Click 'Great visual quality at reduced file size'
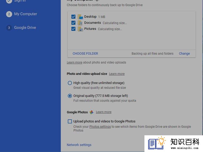Image resolution: width=203 pixels, height=152 pixels. click(x=100, y=88)
